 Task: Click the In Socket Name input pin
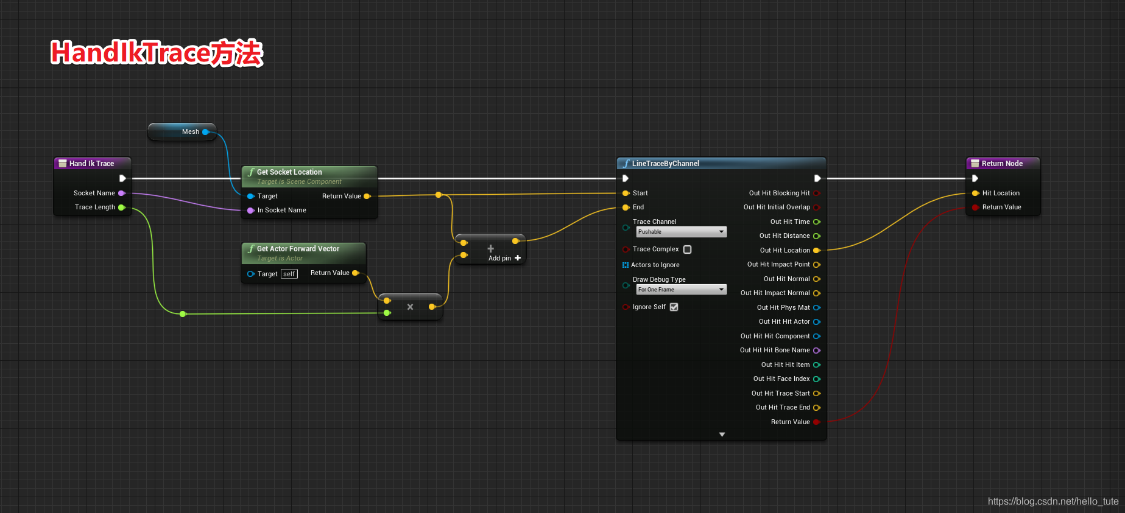[x=250, y=211]
